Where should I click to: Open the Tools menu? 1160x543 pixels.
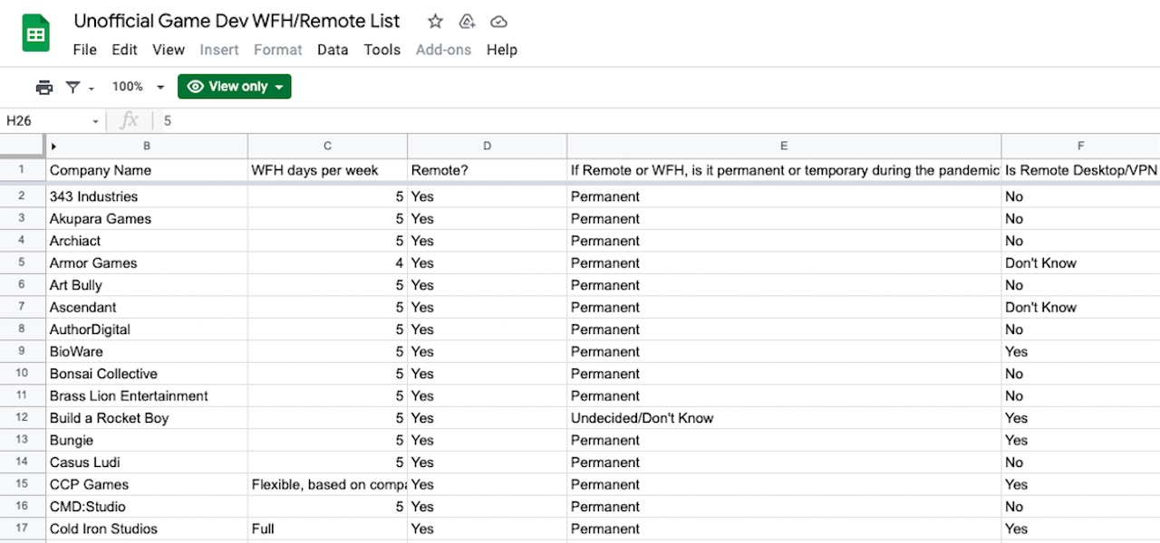pos(382,50)
